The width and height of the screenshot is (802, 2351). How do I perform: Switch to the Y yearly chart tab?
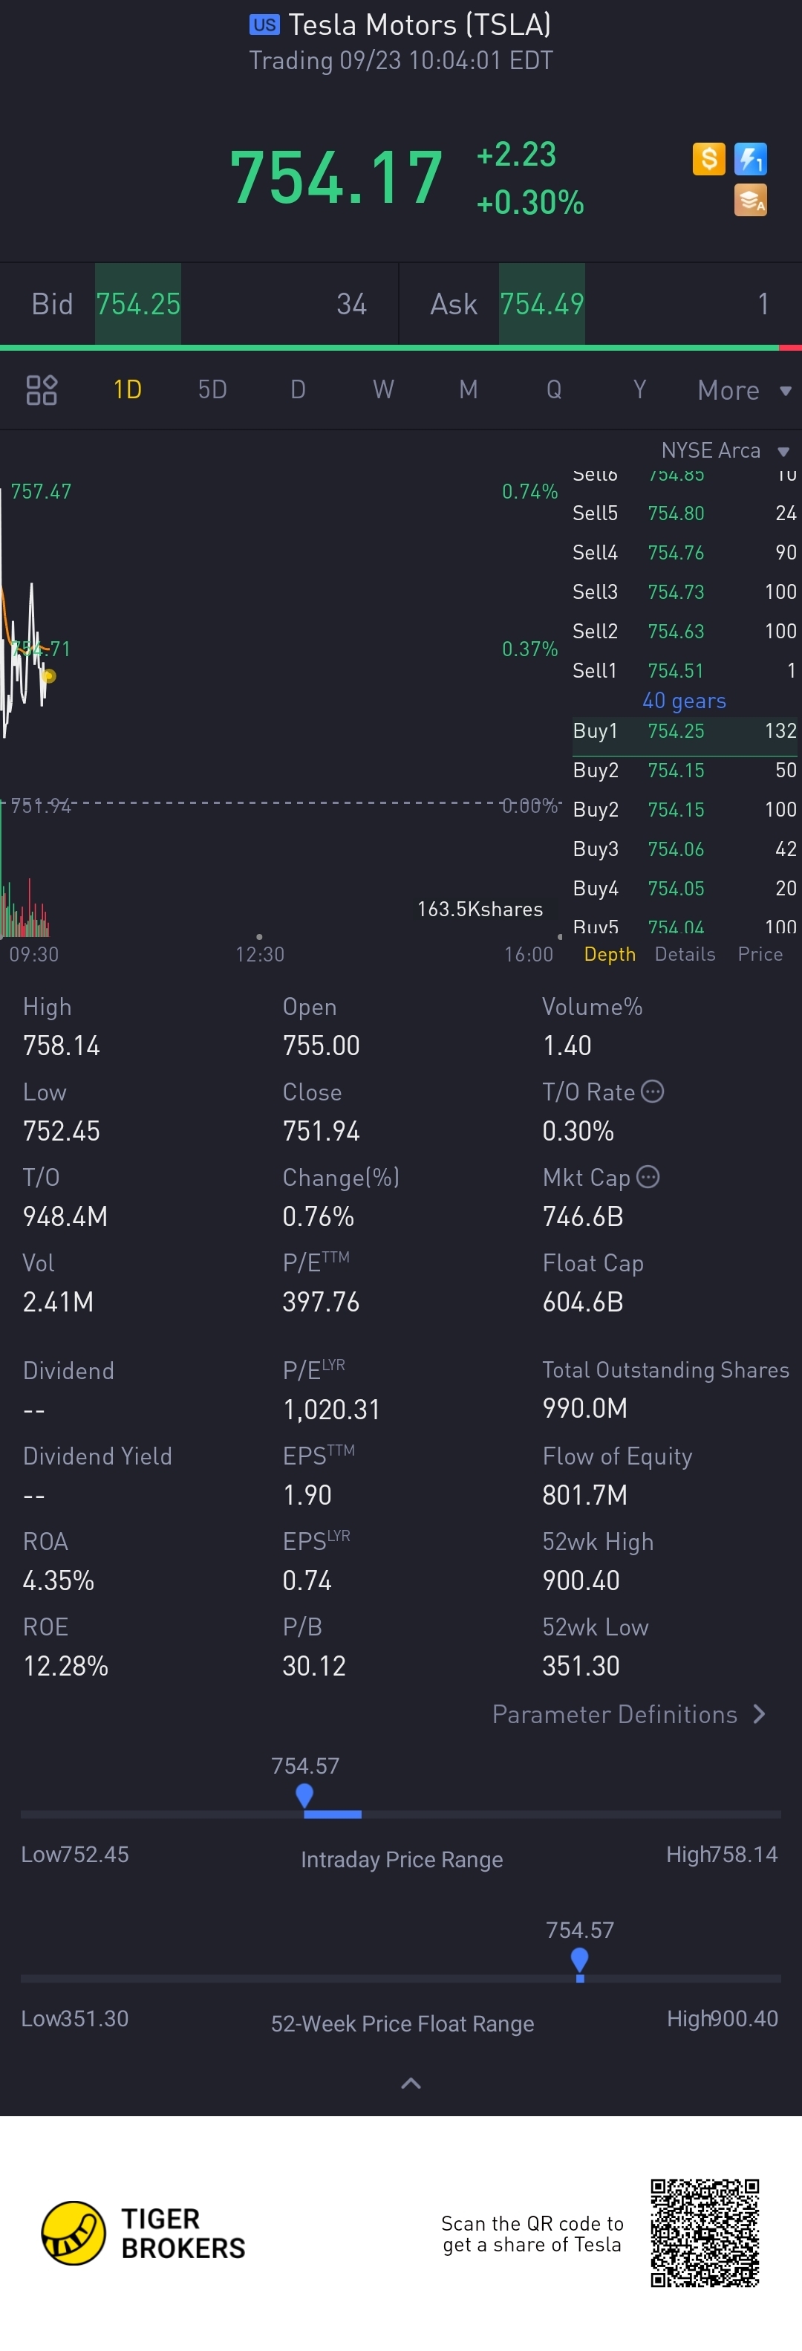[639, 389]
